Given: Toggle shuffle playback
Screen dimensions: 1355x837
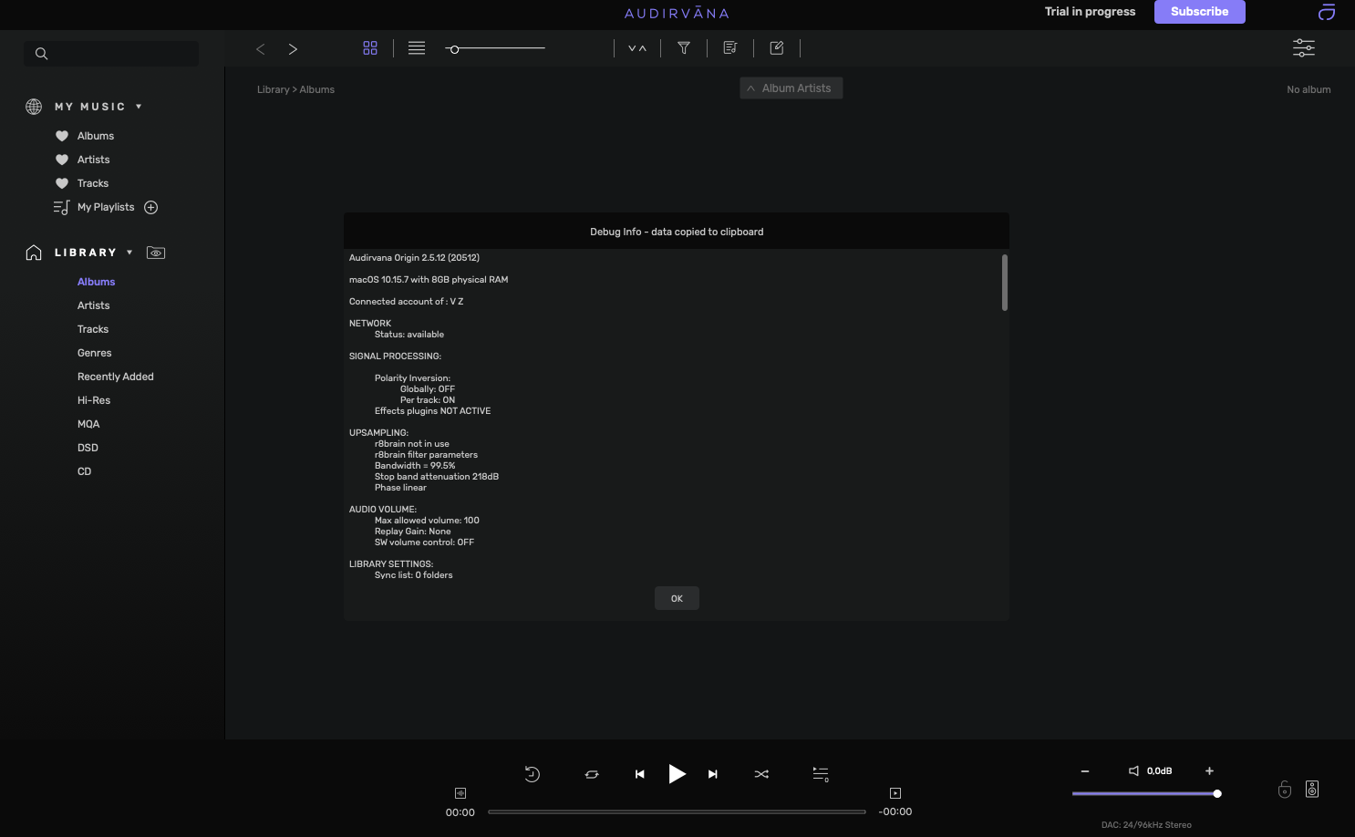Looking at the screenshot, I should click(761, 774).
